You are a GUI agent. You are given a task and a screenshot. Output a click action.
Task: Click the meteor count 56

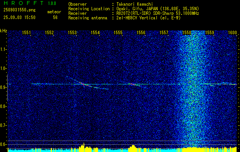tap(55, 17)
